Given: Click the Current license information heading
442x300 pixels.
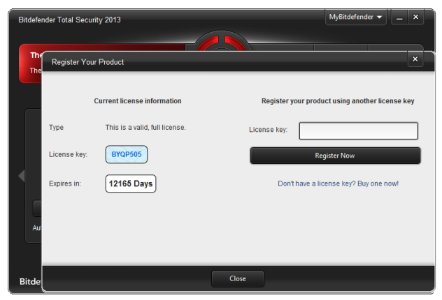Looking at the screenshot, I should click(138, 101).
